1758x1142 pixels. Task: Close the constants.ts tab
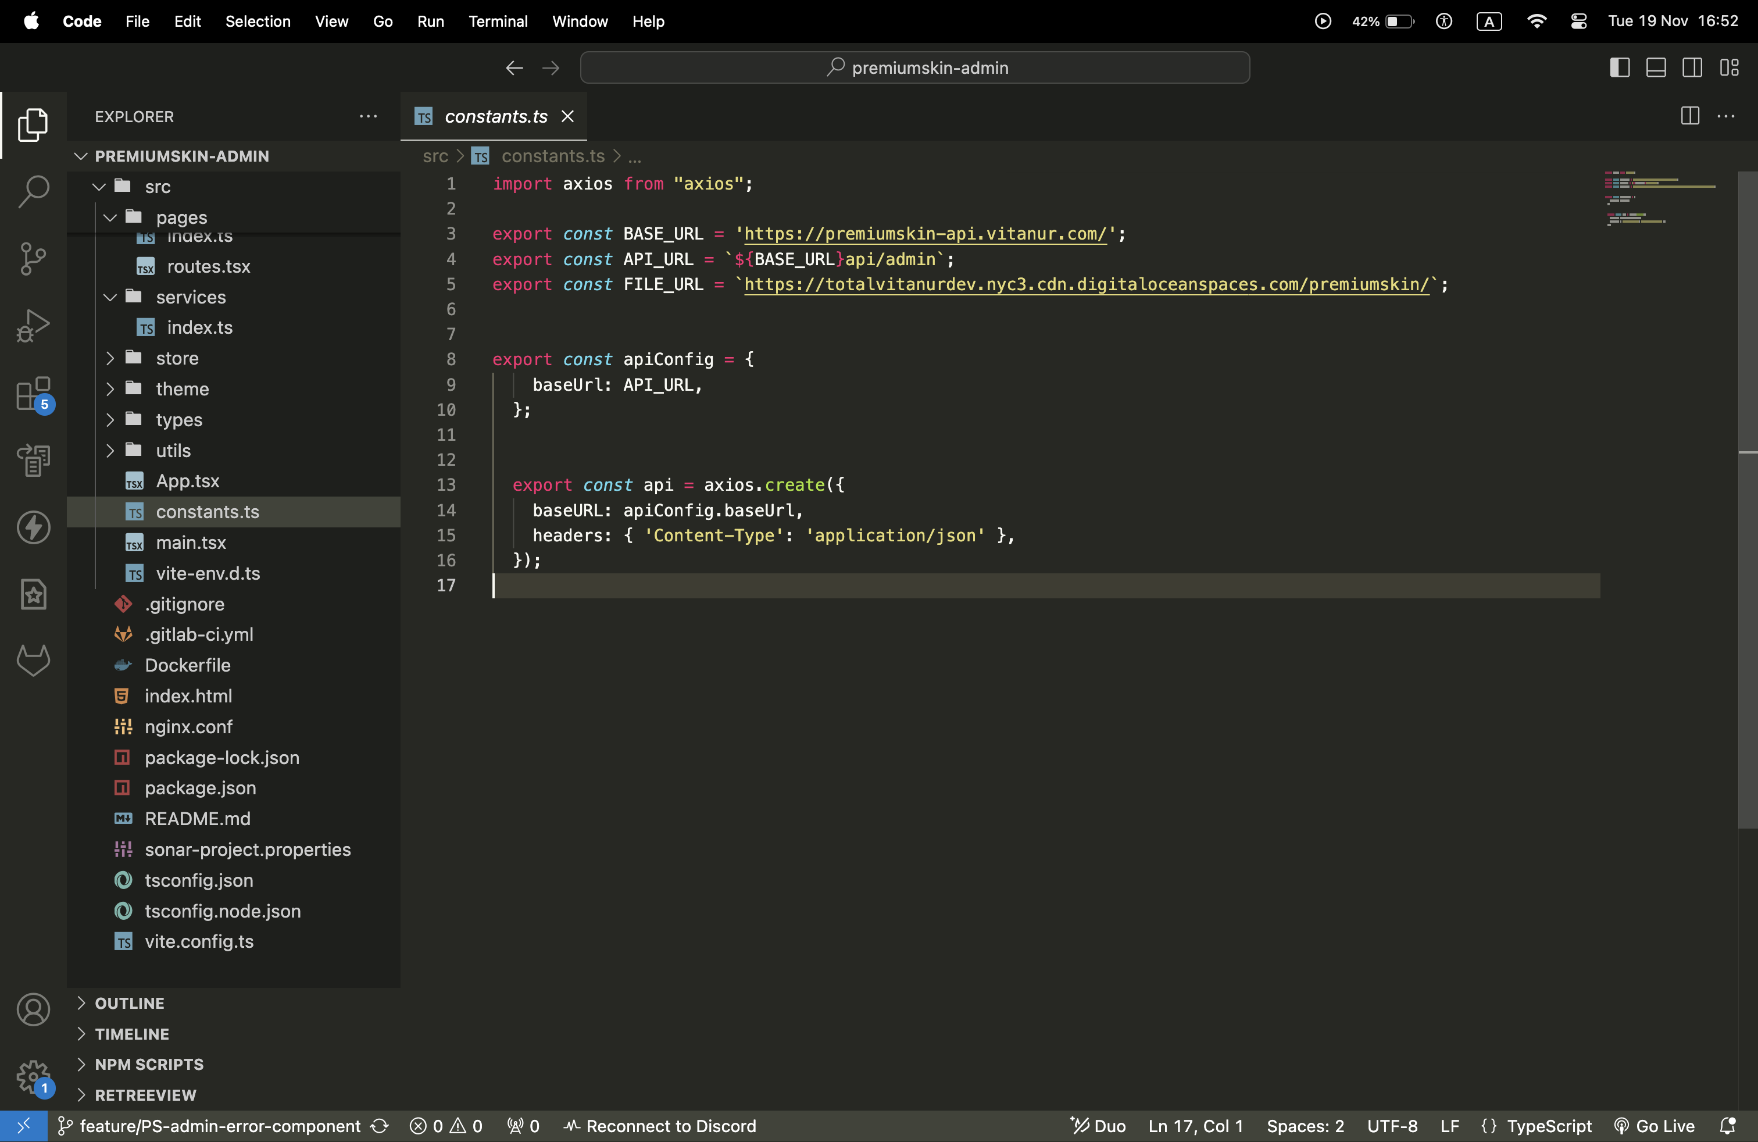point(567,116)
